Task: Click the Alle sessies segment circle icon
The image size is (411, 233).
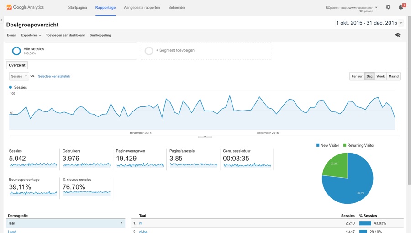Action: (x=16, y=51)
